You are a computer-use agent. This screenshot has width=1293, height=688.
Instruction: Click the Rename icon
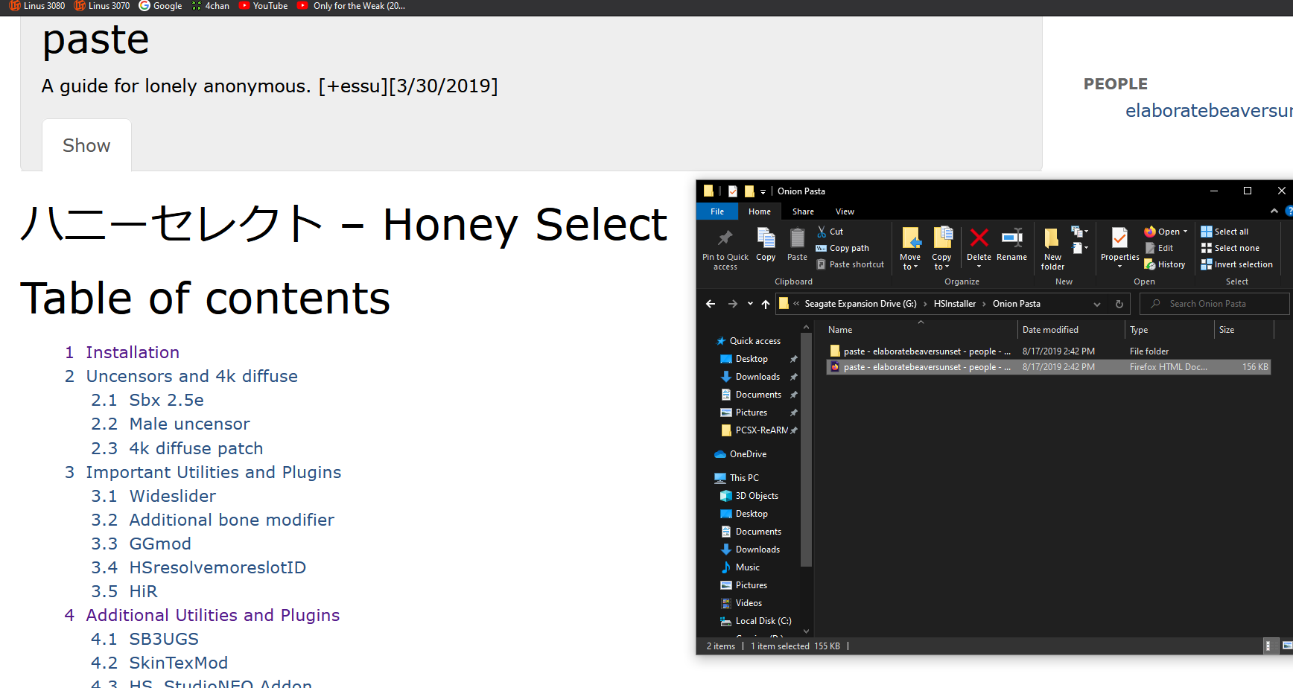1011,238
